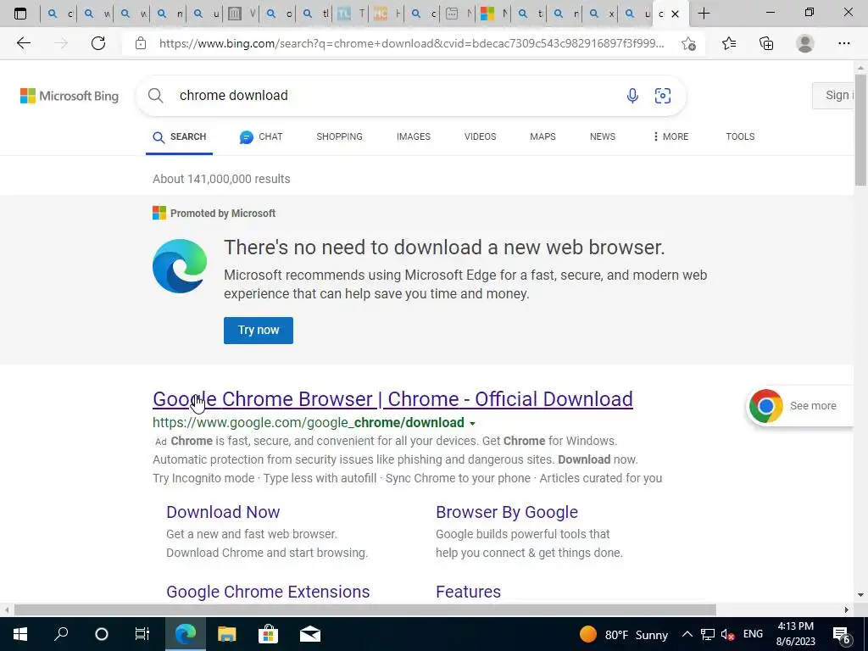Image resolution: width=868 pixels, height=651 pixels.
Task: Click the horizontal scrollbar thumb
Action: pos(364,610)
